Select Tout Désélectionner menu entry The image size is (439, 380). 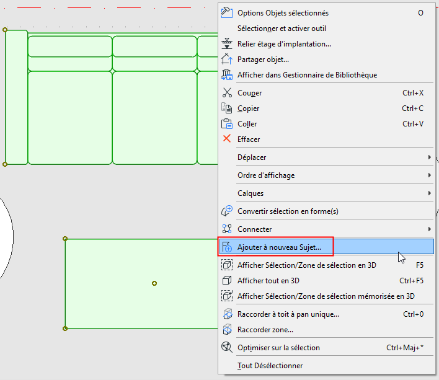(326, 366)
